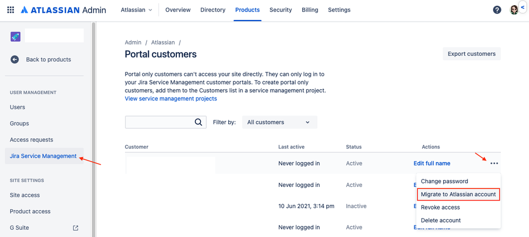Switch to the Billing tab
The image size is (529, 237).
310,10
